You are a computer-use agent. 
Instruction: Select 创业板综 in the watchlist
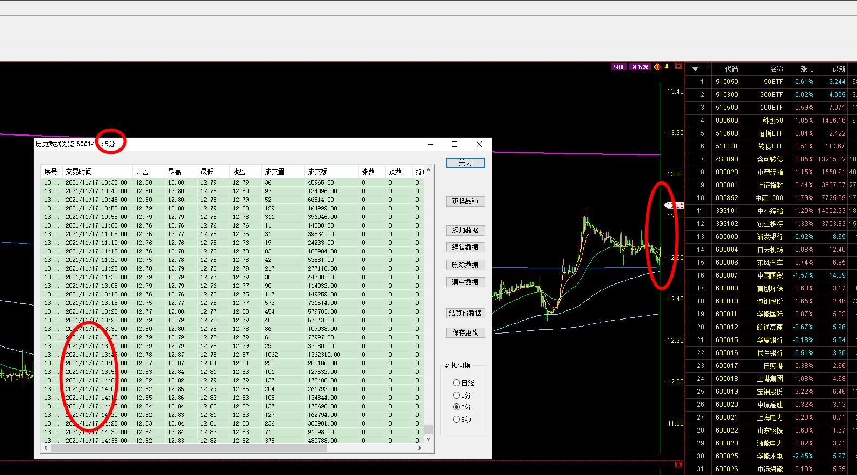pos(770,224)
